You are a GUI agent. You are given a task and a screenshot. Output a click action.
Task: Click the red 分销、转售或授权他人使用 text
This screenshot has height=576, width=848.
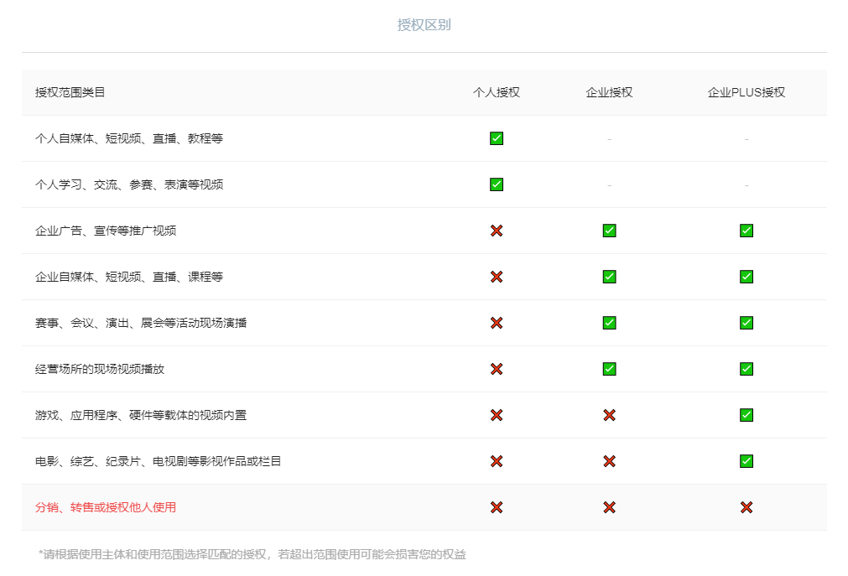point(106,507)
